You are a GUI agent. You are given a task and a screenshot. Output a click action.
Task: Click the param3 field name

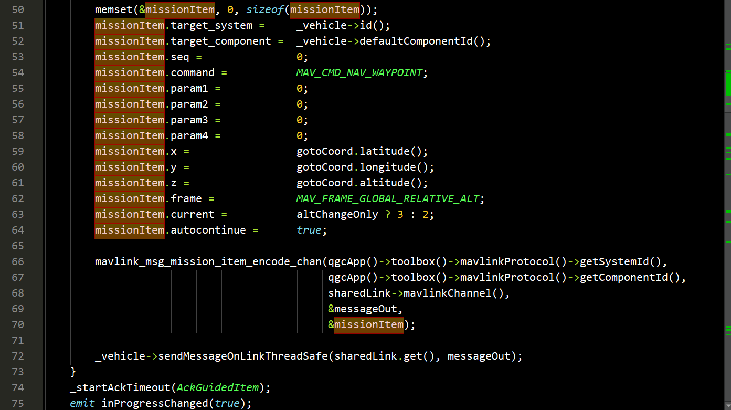pyautogui.click(x=189, y=120)
